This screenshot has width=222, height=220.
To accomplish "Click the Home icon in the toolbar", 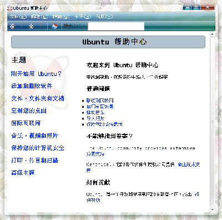I will coord(54,26).
